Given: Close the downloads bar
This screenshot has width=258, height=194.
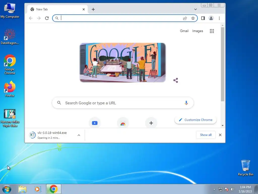Looking at the screenshot, I should click(x=220, y=135).
